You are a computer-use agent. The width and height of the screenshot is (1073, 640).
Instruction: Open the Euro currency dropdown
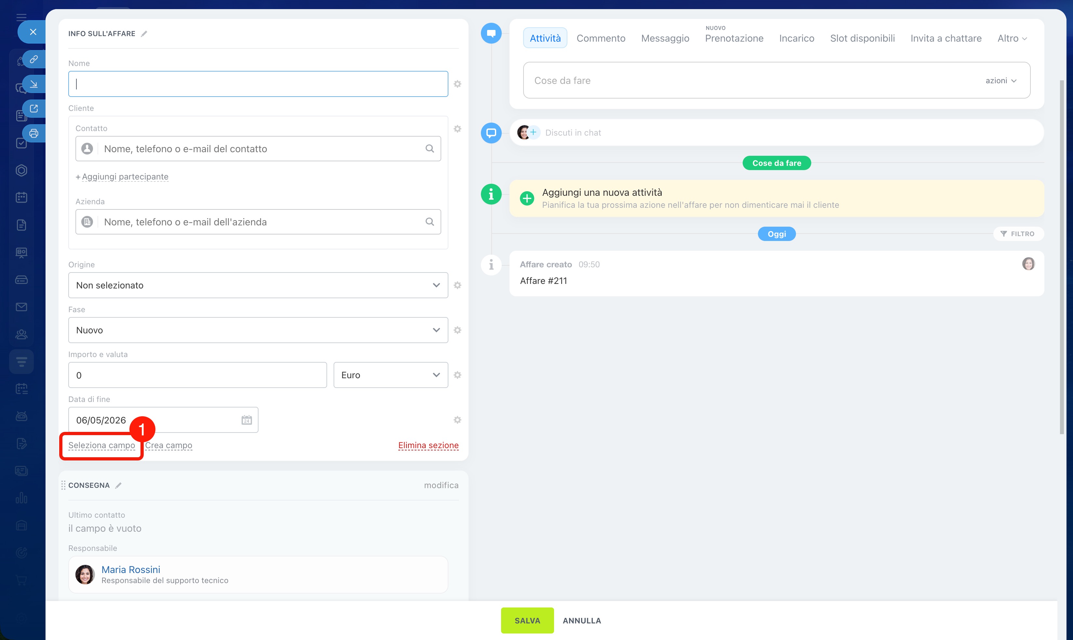click(x=390, y=375)
